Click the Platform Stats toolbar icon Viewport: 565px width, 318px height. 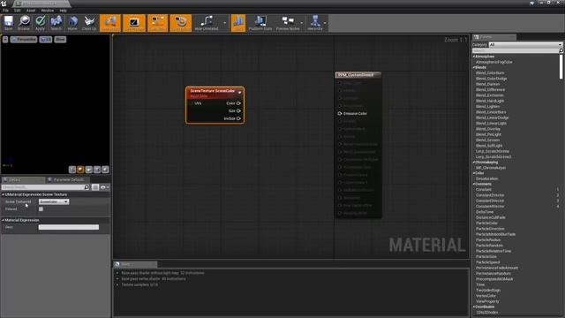click(x=260, y=23)
